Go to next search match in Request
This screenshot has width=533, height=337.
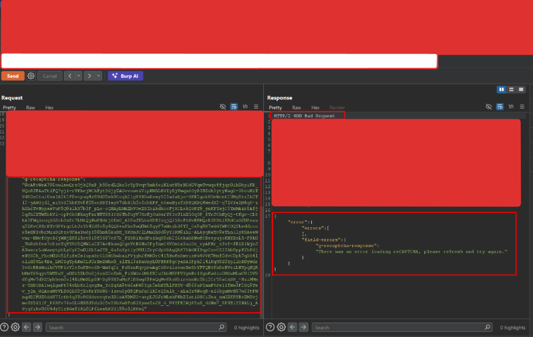click(x=38, y=327)
